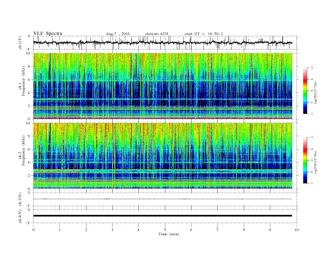
Task: Click the ch.2 spectrogram color bar
Action: coord(305,161)
